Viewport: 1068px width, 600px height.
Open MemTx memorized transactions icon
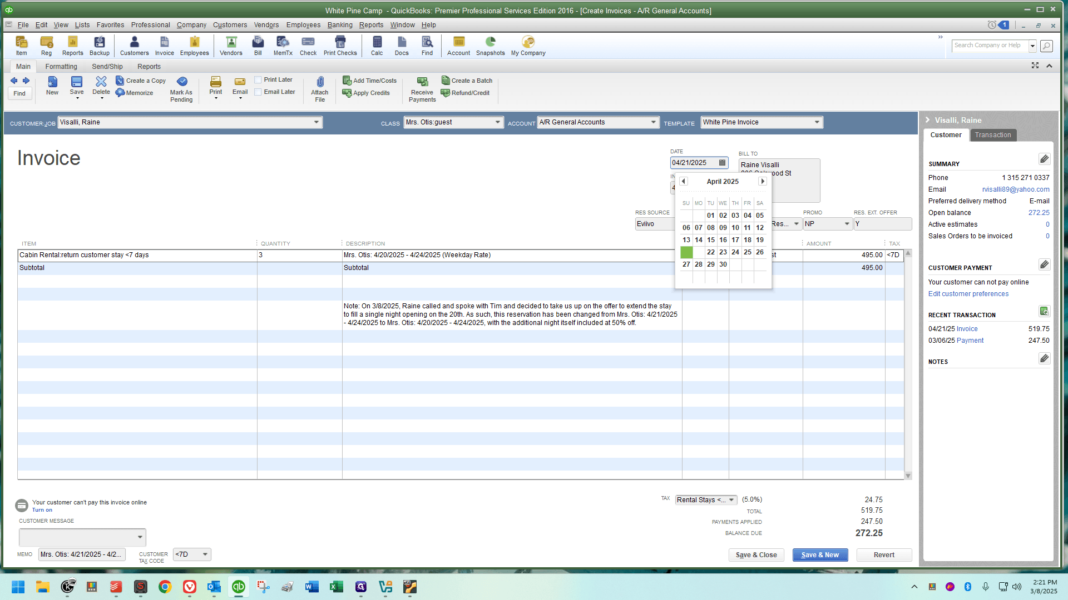point(283,46)
